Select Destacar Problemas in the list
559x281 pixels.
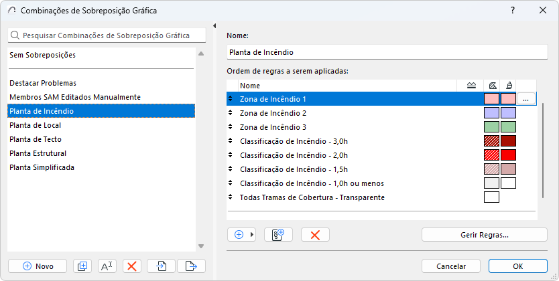[43, 83]
